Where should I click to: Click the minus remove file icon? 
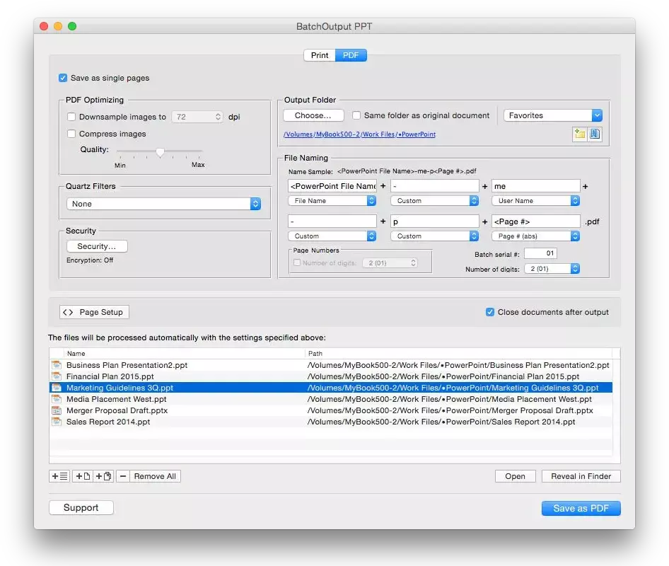coord(123,476)
